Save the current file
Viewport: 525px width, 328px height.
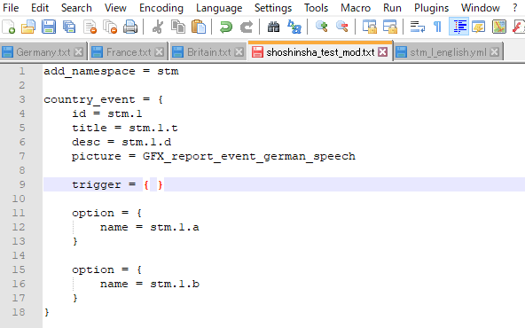pyautogui.click(x=49, y=27)
